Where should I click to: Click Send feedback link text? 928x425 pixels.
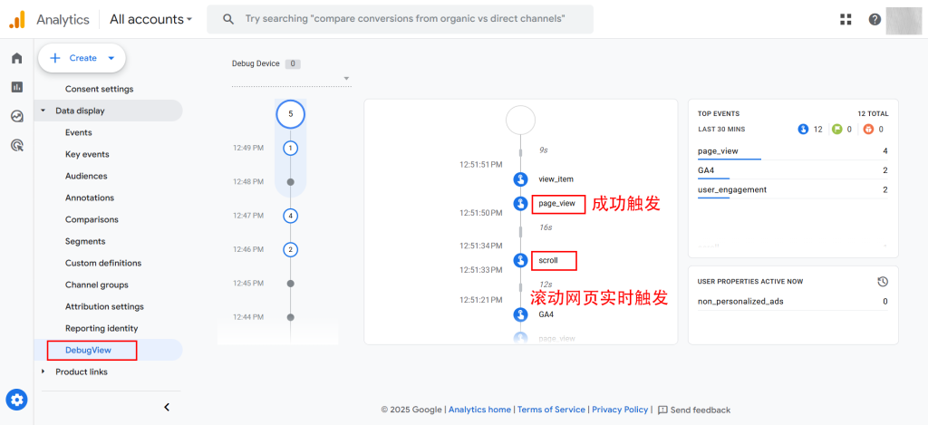[x=701, y=410]
